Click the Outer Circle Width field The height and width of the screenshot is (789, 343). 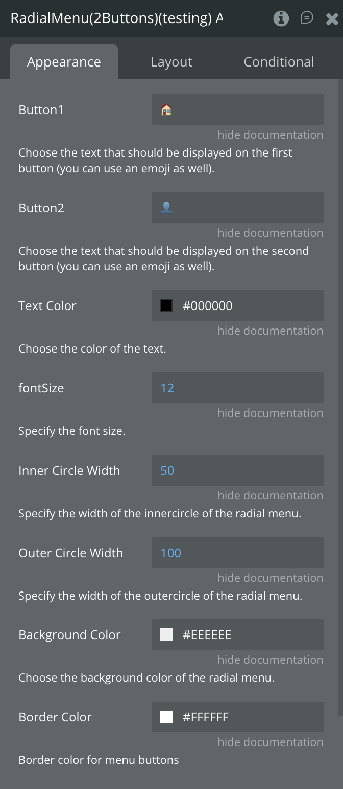(237, 553)
